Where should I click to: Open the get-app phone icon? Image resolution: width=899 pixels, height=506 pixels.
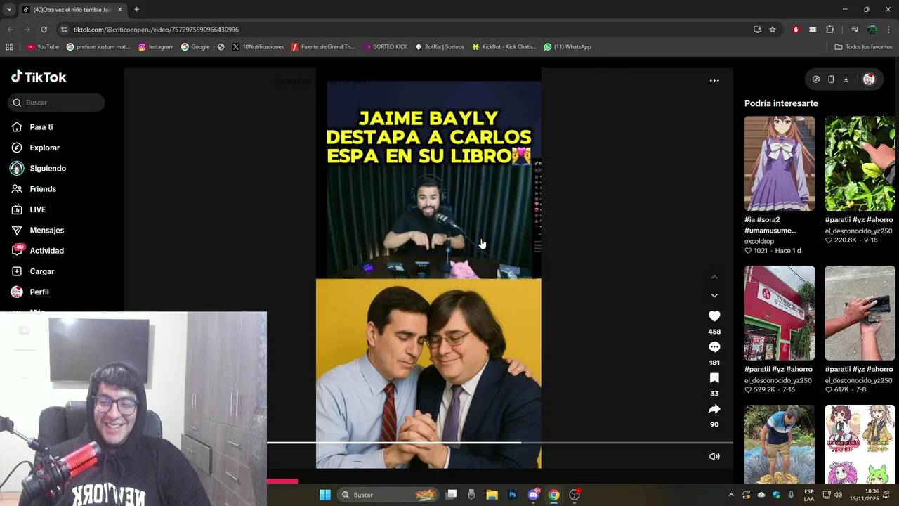tap(831, 79)
